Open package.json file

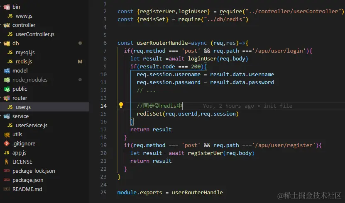click(28, 180)
